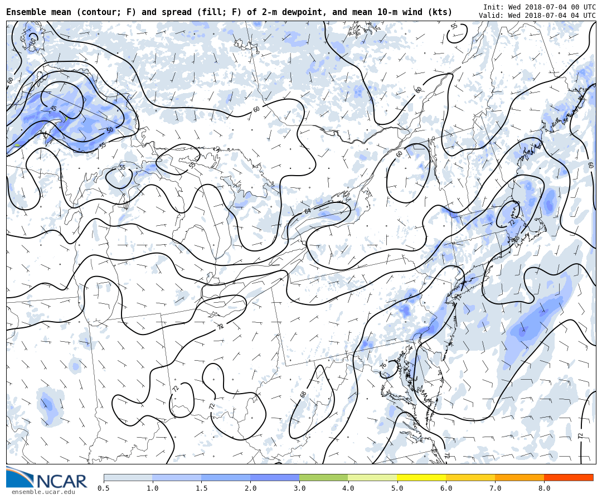Click the NCAR logo
Viewport: 602px width, 499px height.
point(46,478)
